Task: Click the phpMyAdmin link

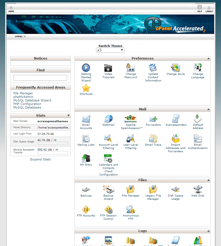Action: tap(23, 97)
